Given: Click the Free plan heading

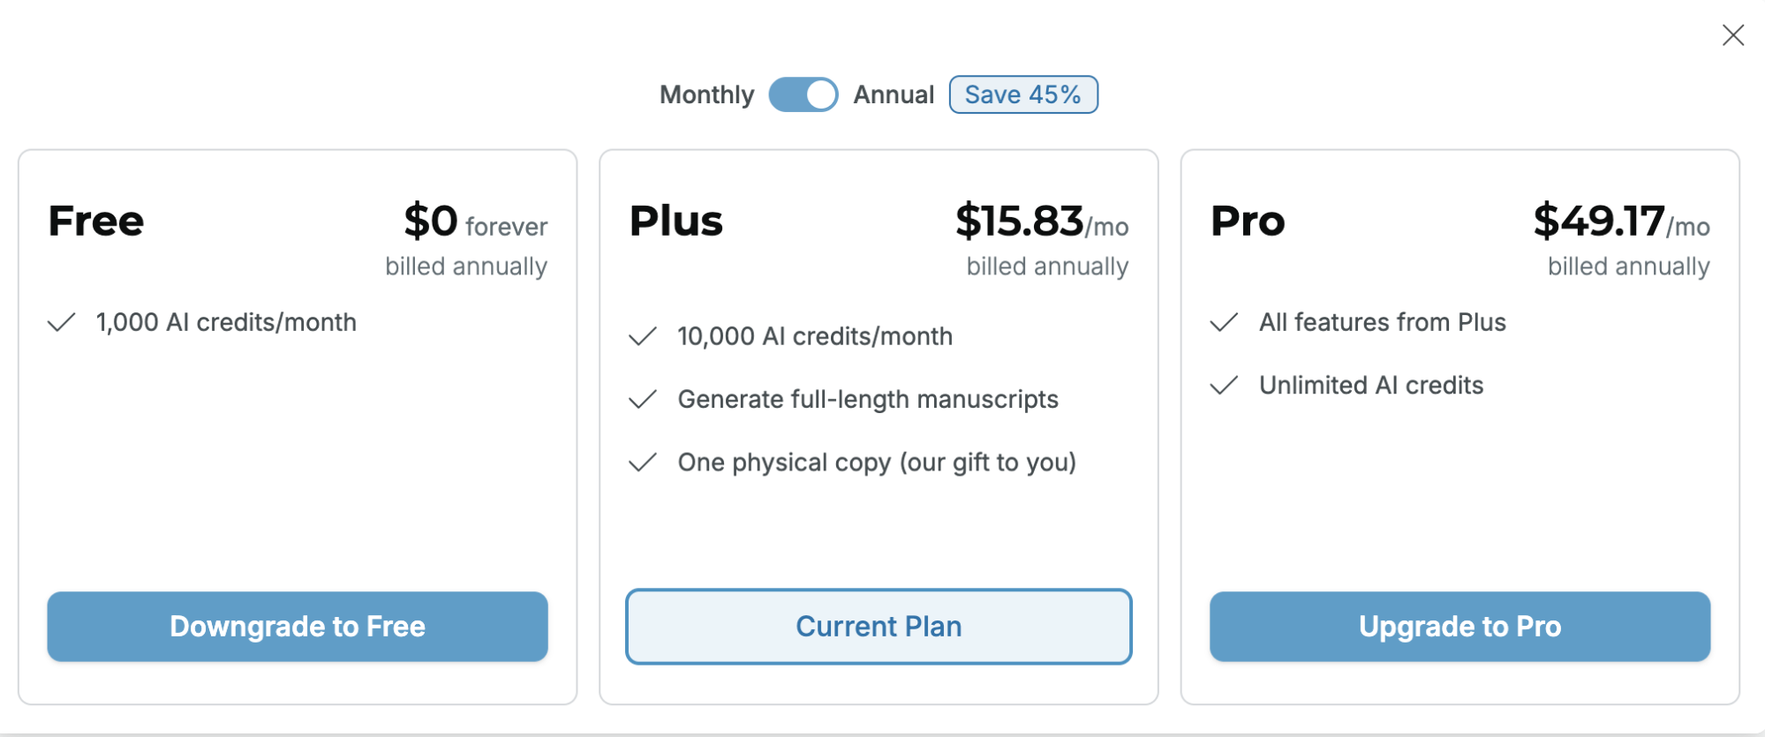Looking at the screenshot, I should (x=95, y=221).
